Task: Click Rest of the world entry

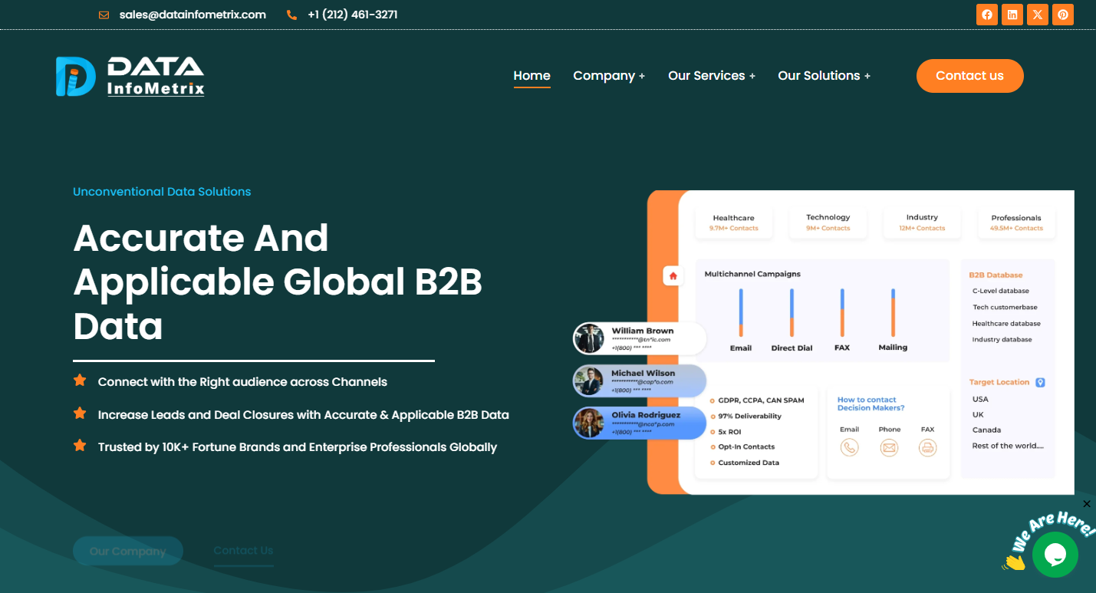Action: click(x=1008, y=446)
